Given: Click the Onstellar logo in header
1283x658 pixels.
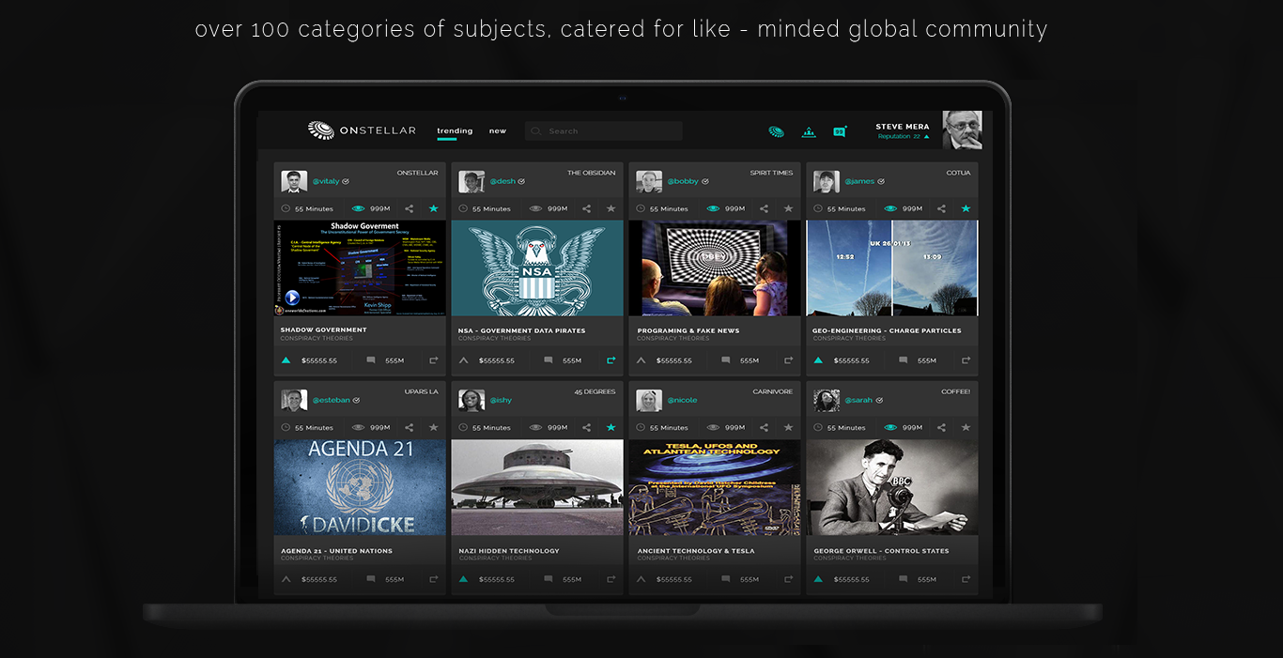Looking at the screenshot, I should click(x=362, y=130).
